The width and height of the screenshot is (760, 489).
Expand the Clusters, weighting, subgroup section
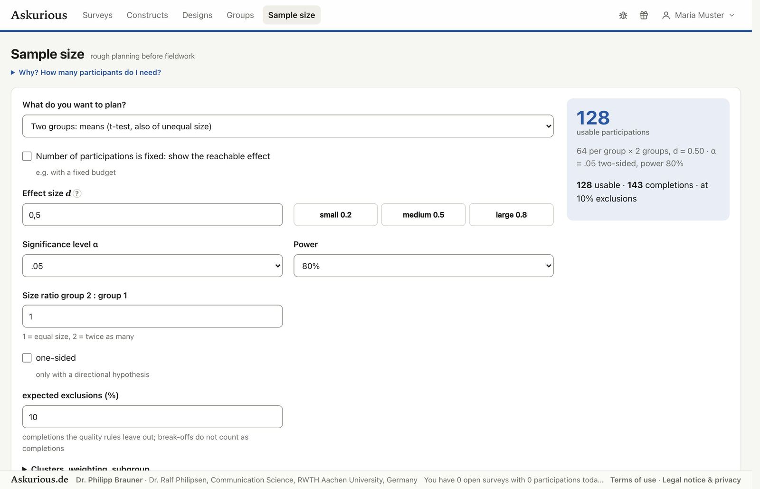pyautogui.click(x=86, y=469)
